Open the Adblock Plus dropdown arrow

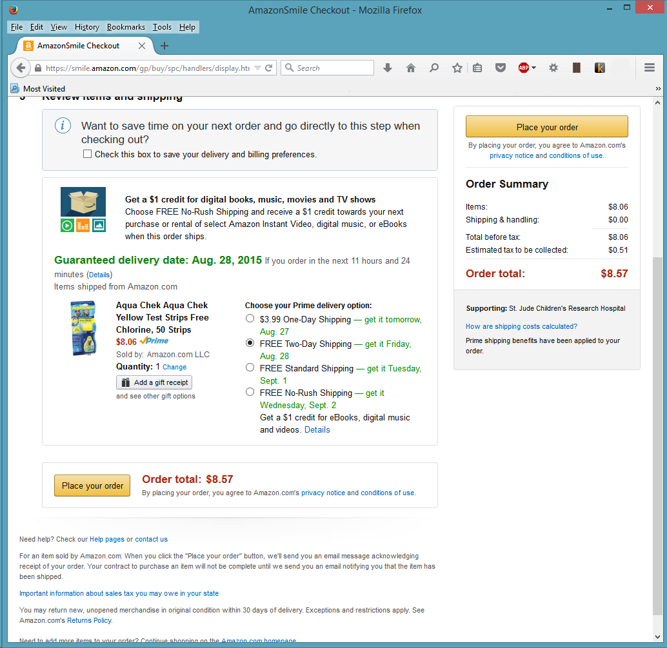[x=533, y=68]
